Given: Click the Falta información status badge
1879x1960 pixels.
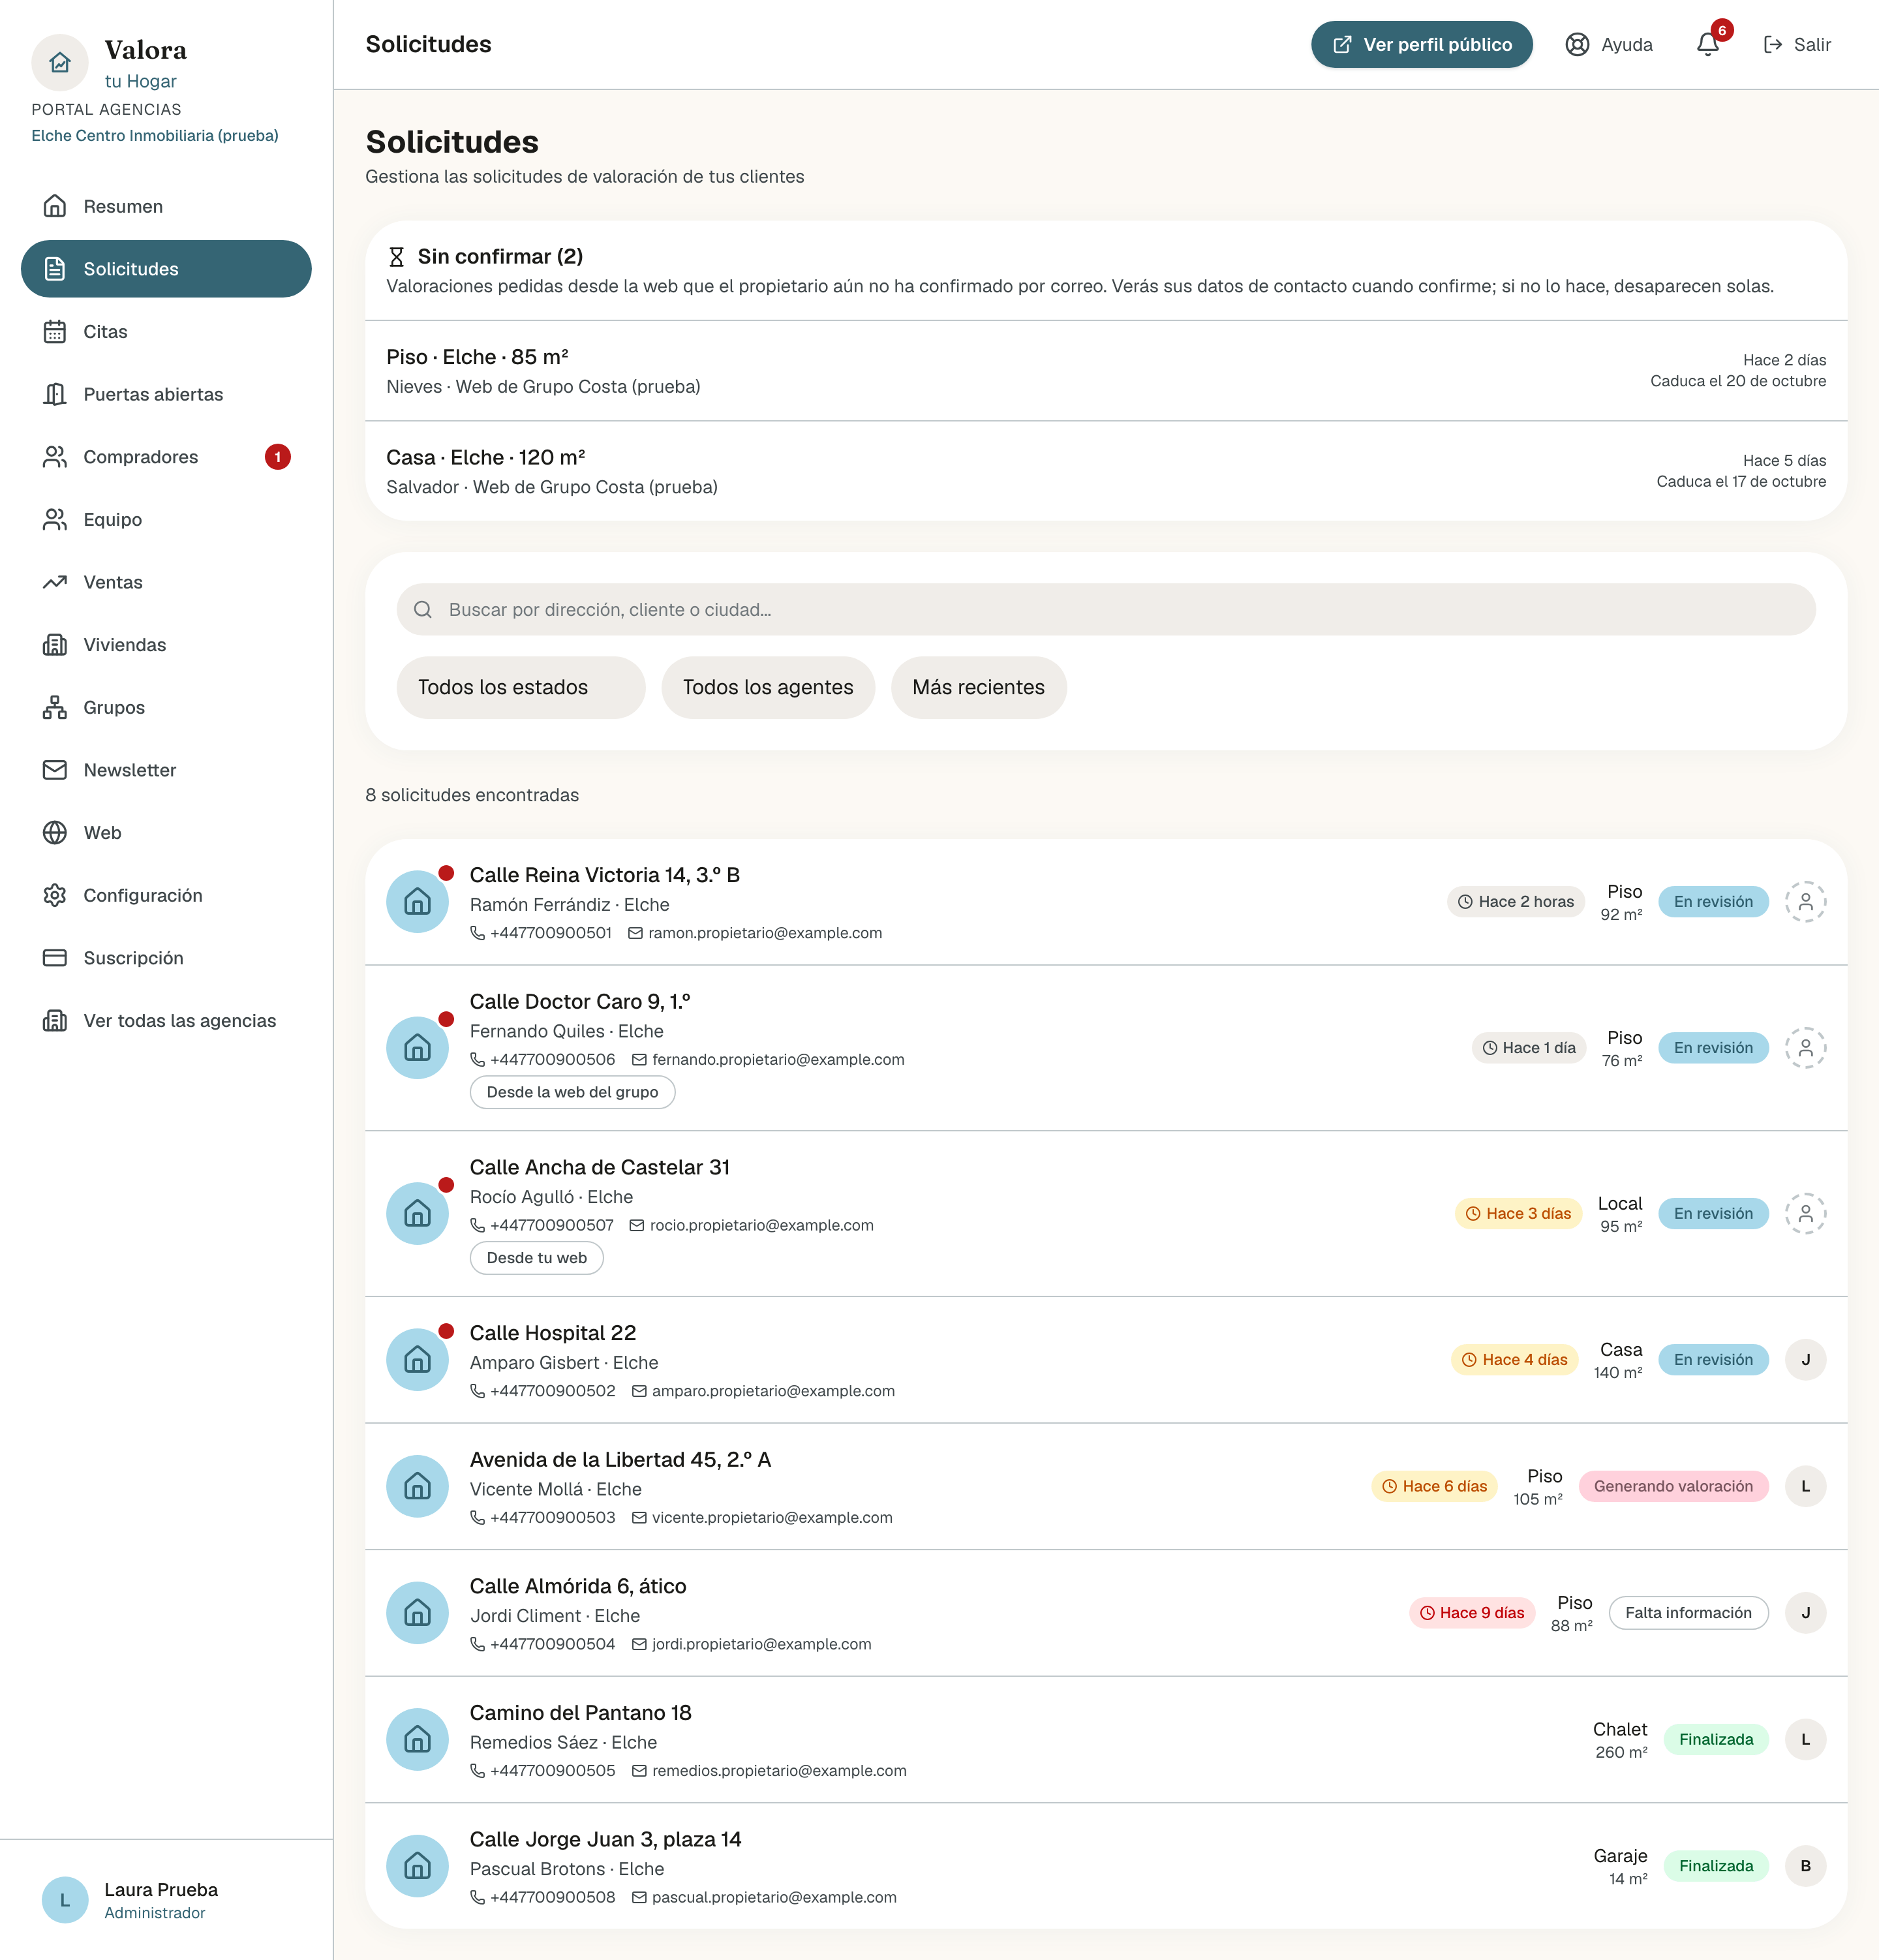Looking at the screenshot, I should click(x=1688, y=1613).
